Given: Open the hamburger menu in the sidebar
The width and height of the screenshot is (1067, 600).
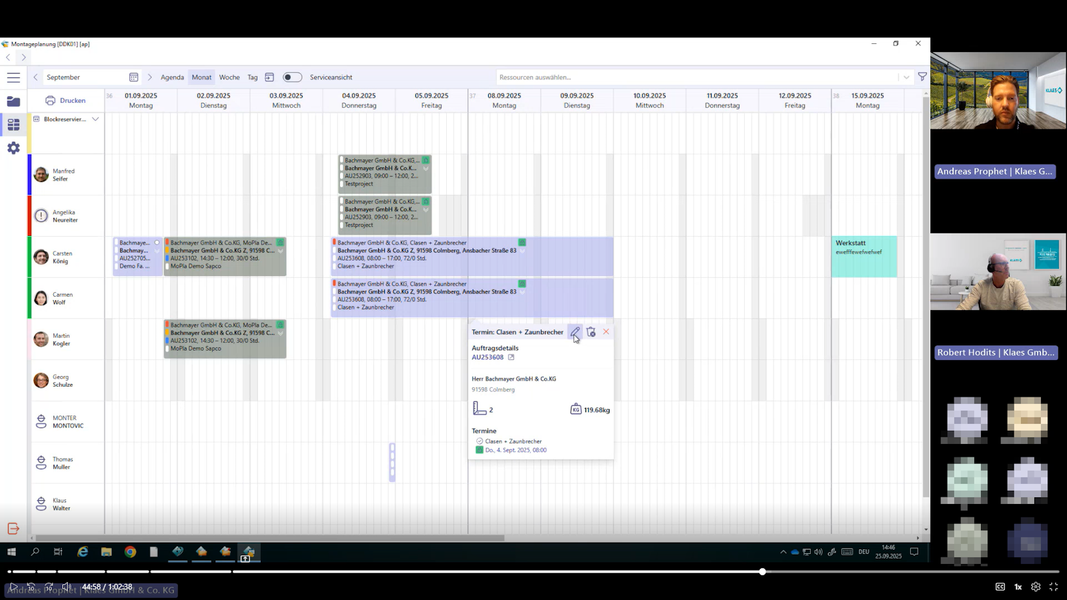Looking at the screenshot, I should click(13, 77).
